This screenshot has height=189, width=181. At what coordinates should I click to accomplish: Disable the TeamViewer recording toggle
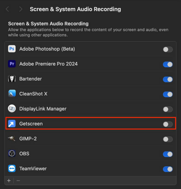168,169
